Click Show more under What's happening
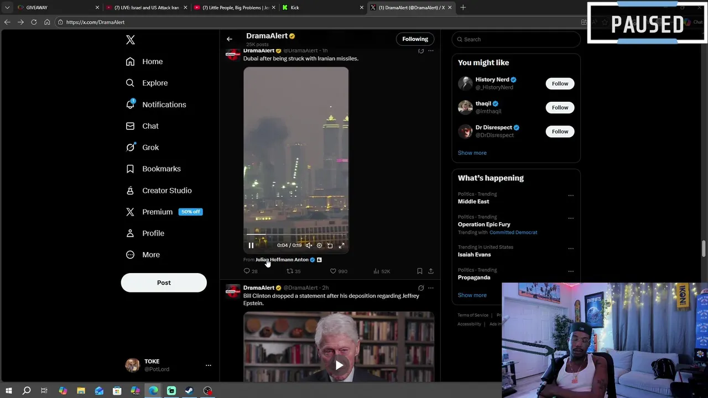708x398 pixels. (472, 295)
